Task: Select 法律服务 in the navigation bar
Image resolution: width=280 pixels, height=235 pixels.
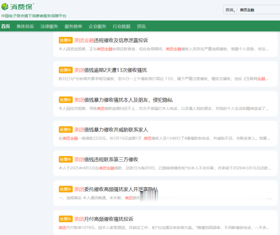Action: coord(49,26)
